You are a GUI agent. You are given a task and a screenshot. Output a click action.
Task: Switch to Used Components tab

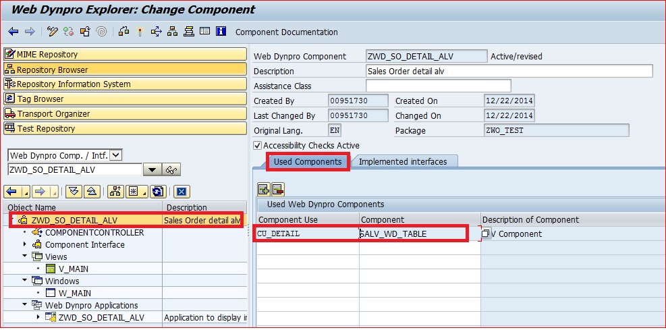coord(308,162)
